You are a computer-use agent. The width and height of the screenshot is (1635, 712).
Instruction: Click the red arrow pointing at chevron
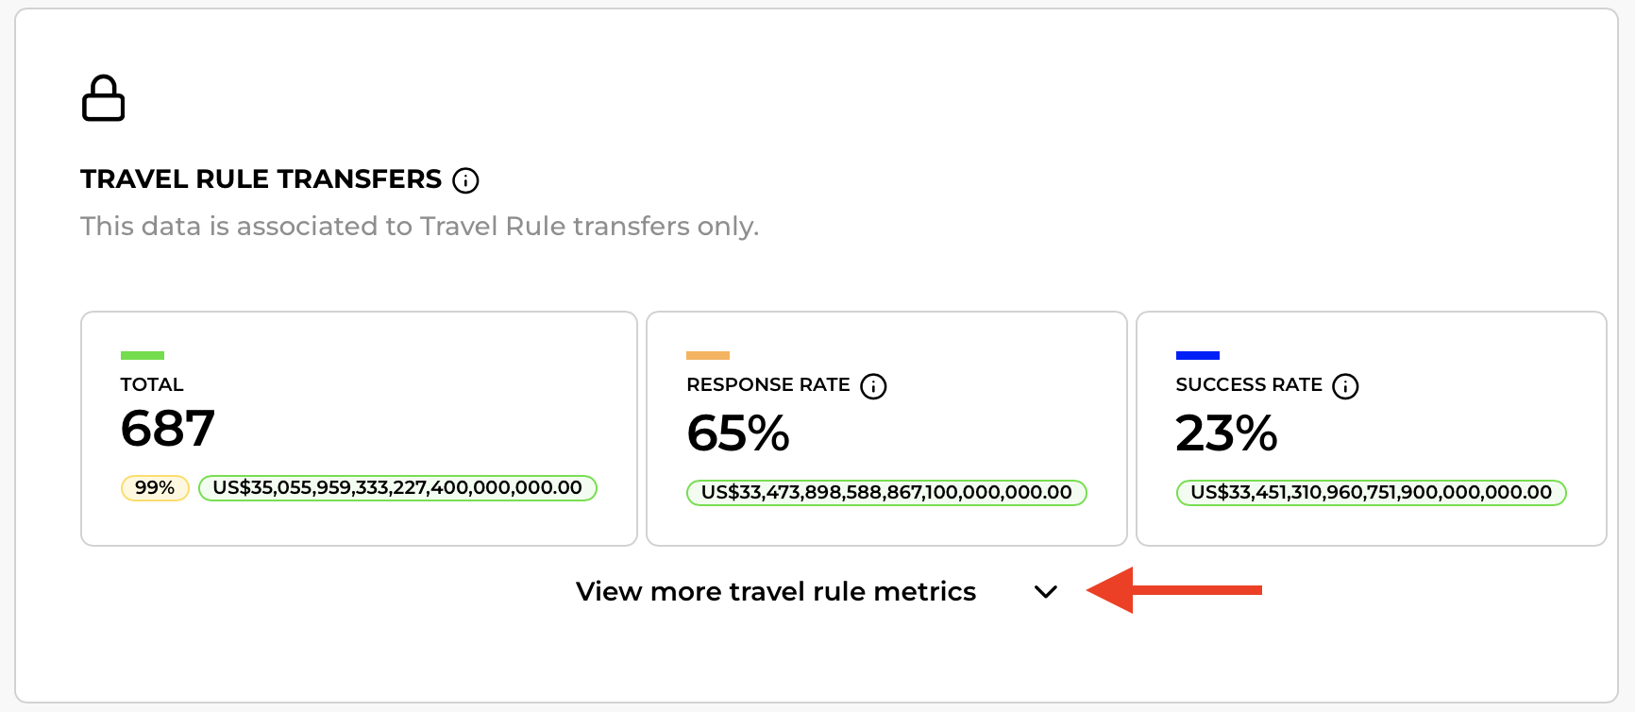1174,590
